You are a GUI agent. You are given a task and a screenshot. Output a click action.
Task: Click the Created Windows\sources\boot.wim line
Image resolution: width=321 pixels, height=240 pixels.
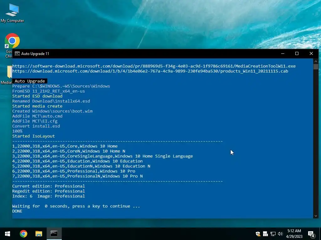52,111
